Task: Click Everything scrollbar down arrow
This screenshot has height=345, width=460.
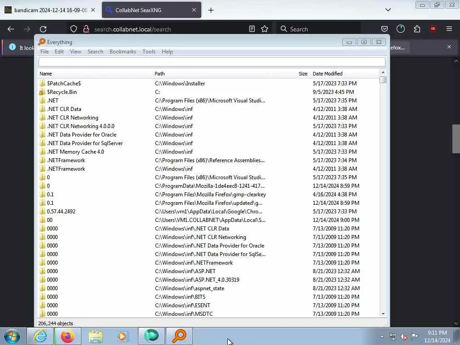Action: 383,314
